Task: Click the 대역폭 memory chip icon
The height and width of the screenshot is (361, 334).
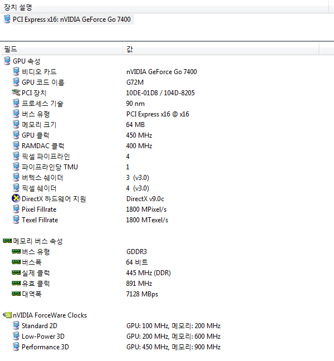Action: [16, 294]
